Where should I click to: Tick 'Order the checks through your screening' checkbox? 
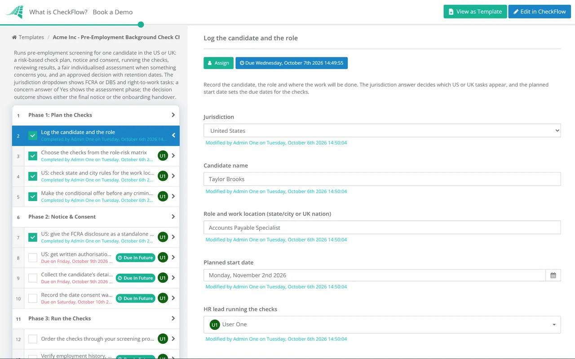coord(33,339)
